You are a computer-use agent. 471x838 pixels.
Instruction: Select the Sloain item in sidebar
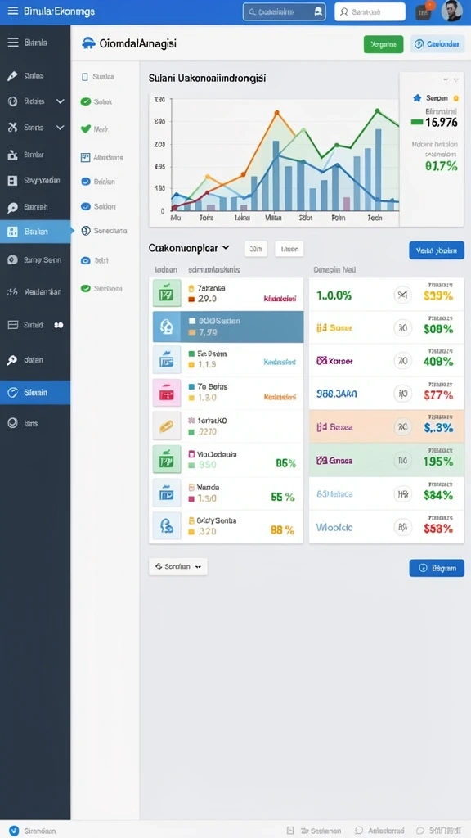pos(35,392)
